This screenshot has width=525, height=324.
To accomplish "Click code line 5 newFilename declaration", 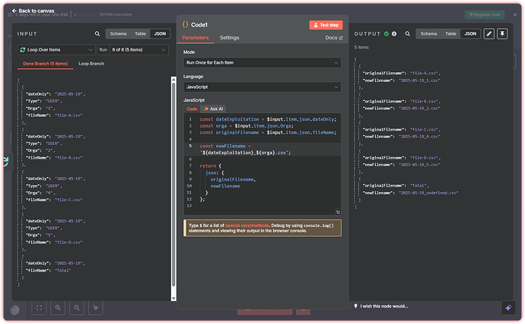I will coord(262,149).
